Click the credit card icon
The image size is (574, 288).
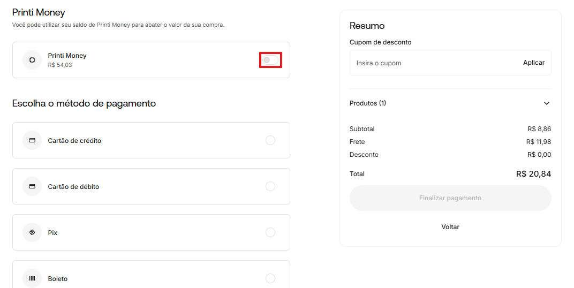tap(32, 140)
